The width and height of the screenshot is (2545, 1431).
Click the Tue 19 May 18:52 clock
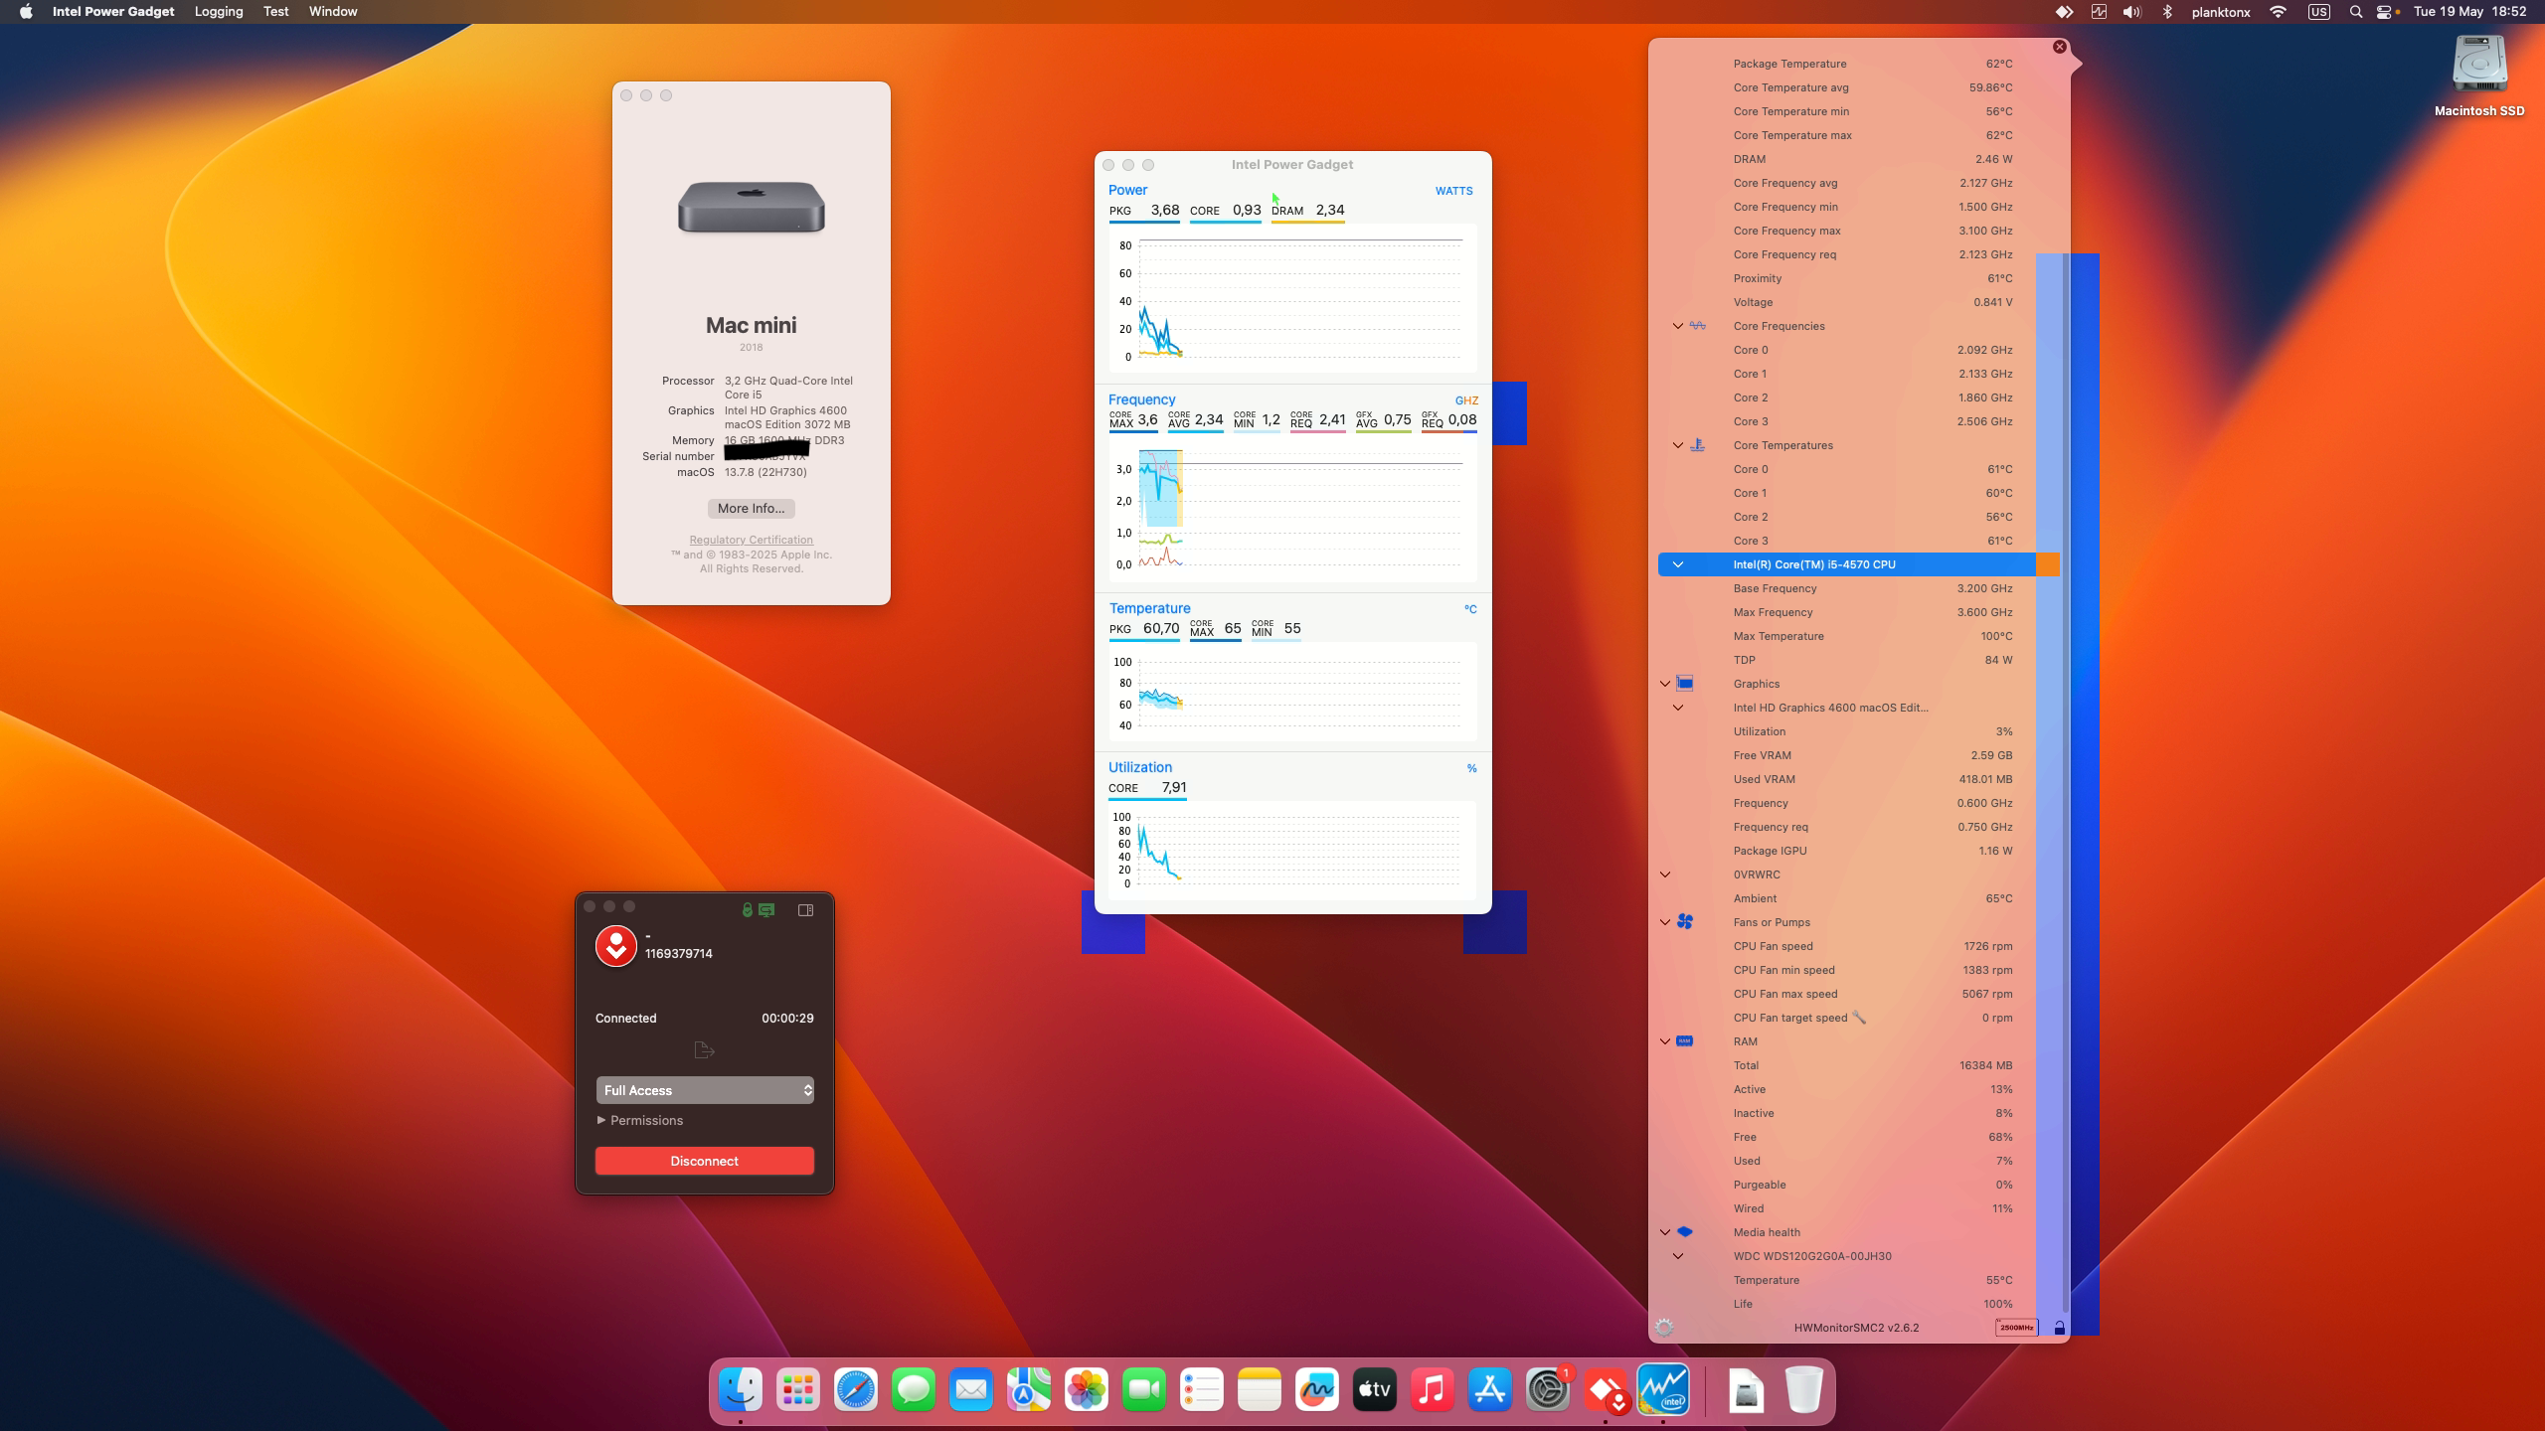(2469, 12)
